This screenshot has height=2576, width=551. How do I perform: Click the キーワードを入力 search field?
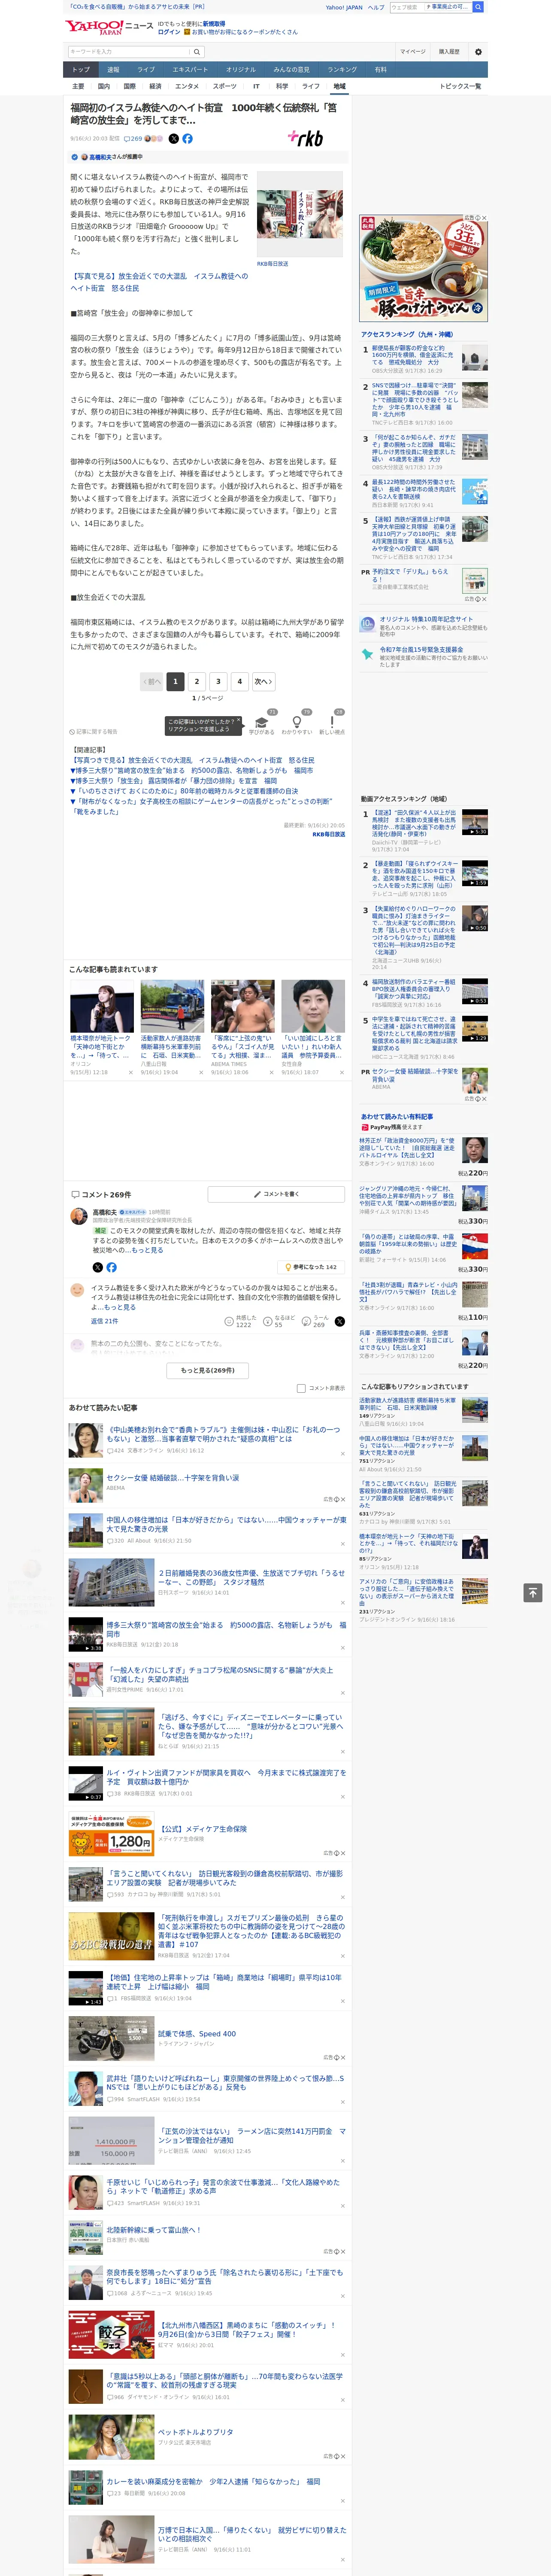coord(129,52)
